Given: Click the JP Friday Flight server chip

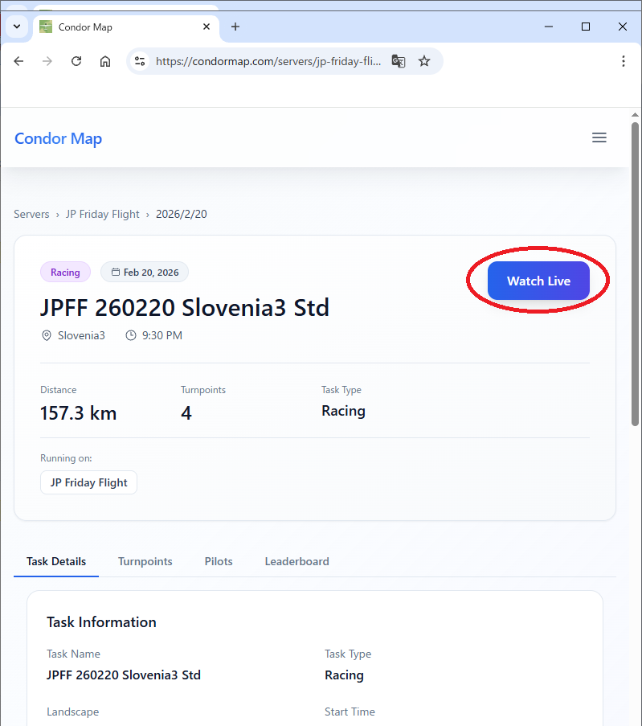Looking at the screenshot, I should 88,482.
